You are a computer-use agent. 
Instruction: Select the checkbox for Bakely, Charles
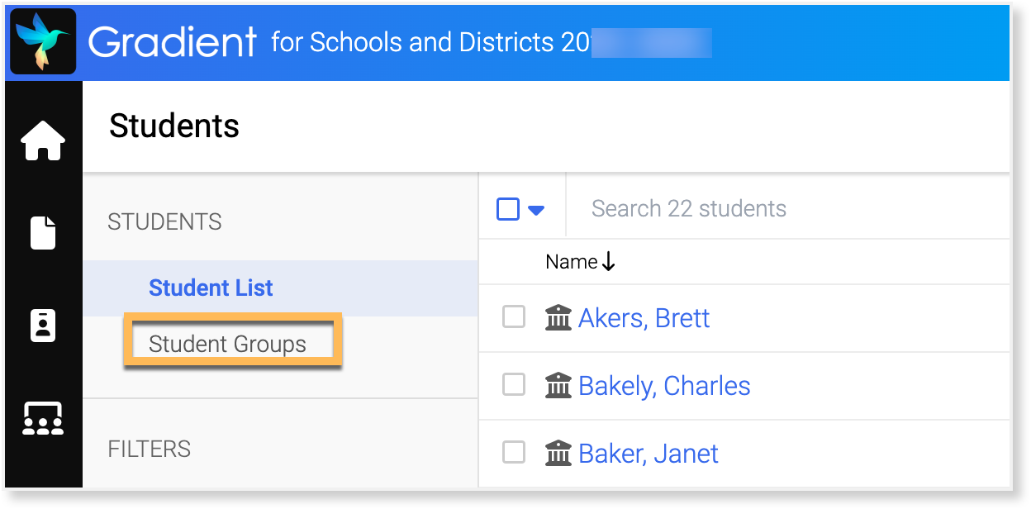point(514,384)
